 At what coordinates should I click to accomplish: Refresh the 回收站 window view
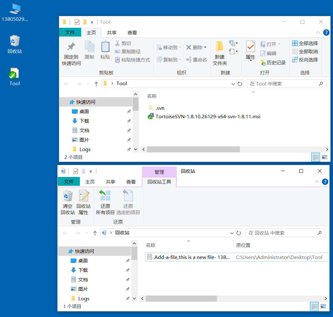239,233
